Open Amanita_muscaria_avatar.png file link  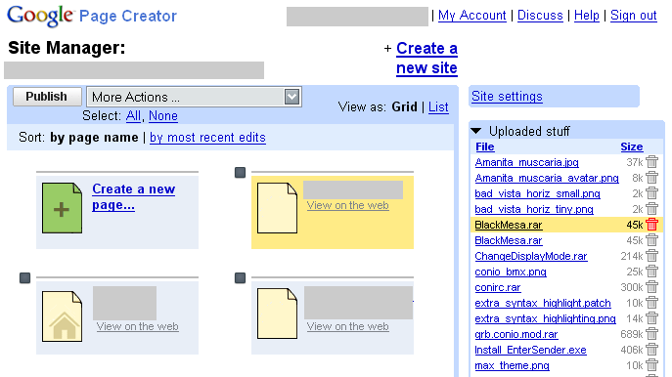click(547, 178)
